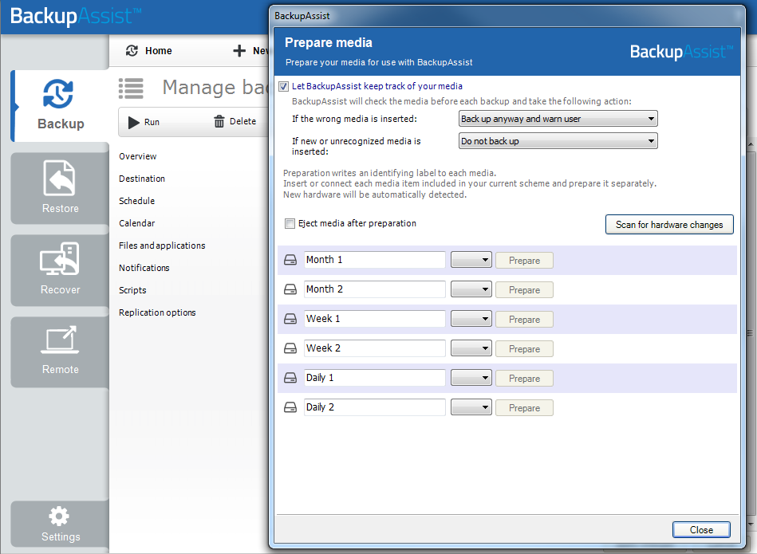Click the Home refresh icon
757x554 pixels.
(x=132, y=51)
